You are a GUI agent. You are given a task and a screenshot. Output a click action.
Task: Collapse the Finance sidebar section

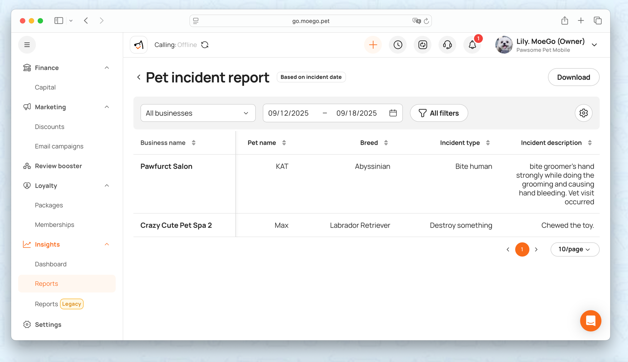pos(107,68)
